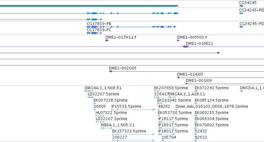
Task: Select the EK066304.5prime label
Action: click(x=212, y=119)
